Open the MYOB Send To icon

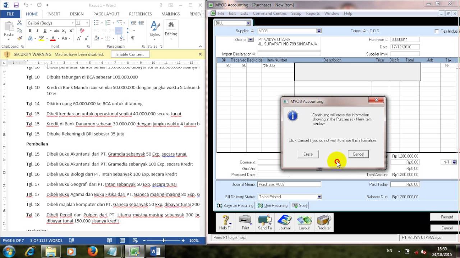pos(265,222)
